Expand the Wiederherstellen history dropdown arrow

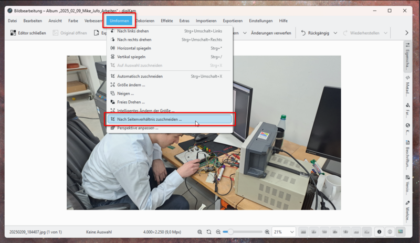click(x=385, y=33)
